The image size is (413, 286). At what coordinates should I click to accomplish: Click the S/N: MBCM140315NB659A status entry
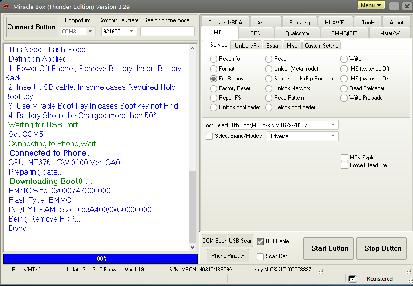coord(201,270)
